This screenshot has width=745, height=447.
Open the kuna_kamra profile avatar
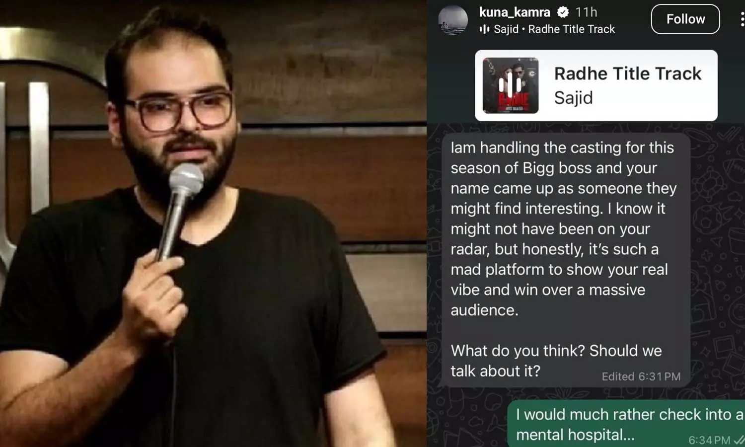pos(453,20)
